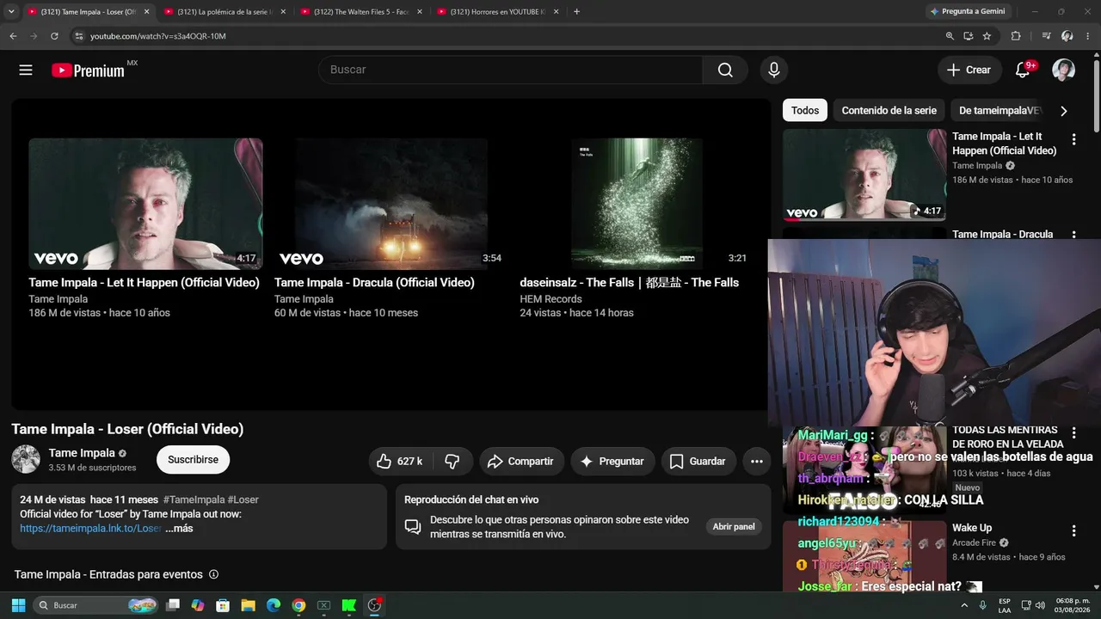Focus the YouTube Buscar search field
This screenshot has width=1101, height=619.
click(510, 70)
